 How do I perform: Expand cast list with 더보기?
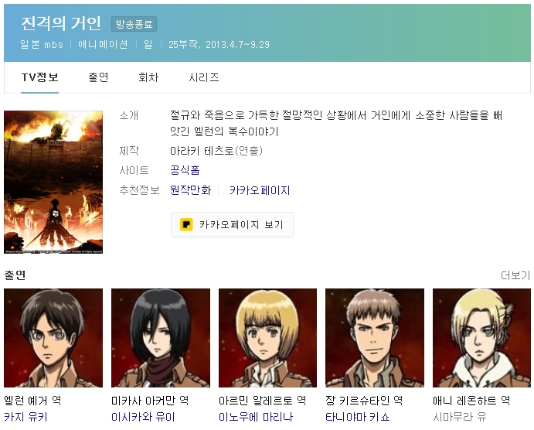515,275
